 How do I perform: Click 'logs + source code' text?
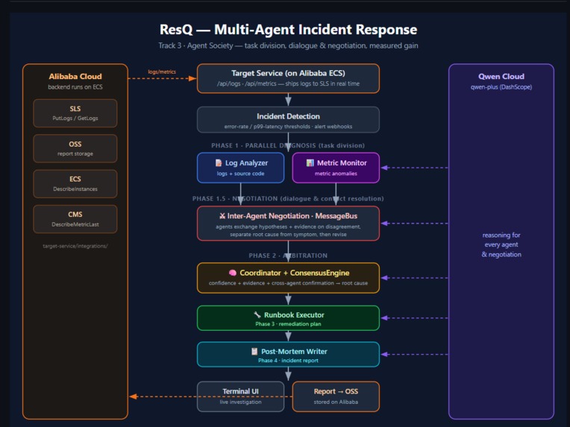click(x=241, y=174)
